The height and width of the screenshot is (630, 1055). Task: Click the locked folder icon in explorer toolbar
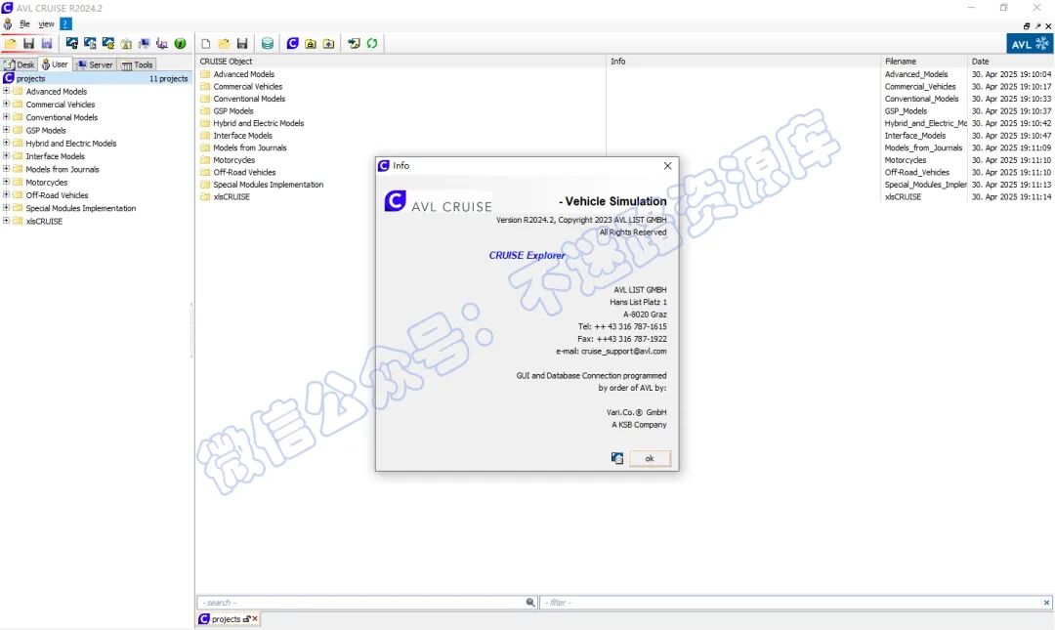pos(311,43)
